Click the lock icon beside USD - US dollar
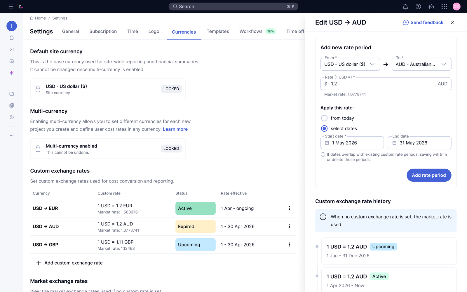The width and height of the screenshot is (467, 292). [38, 89]
